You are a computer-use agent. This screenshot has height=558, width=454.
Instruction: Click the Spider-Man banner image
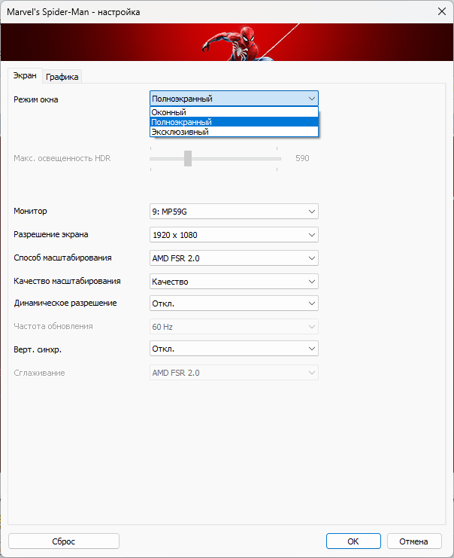[227, 42]
